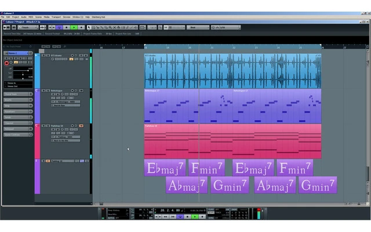Click bar 21 on the timeline ruler
Image resolution: width=371 pixels, height=232 pixels.
[212, 48]
